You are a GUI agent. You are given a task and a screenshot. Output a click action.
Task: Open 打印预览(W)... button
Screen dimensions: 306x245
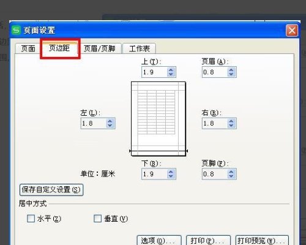(262, 241)
